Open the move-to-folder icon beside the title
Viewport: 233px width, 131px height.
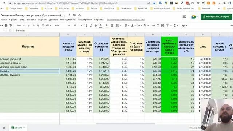point(74,15)
